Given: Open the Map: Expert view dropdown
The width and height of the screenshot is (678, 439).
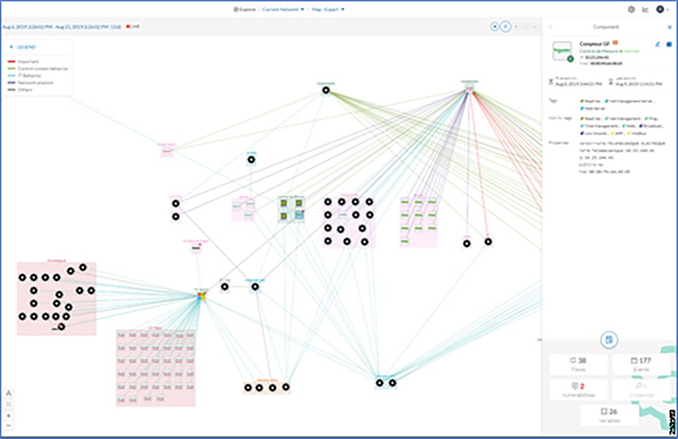Looking at the screenshot, I should click(328, 9).
